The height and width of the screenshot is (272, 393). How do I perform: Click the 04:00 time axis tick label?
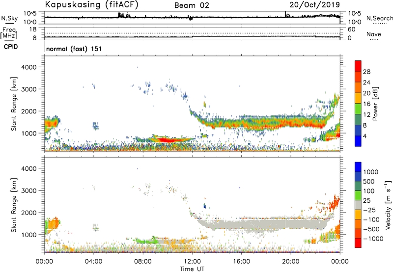pyautogui.click(x=93, y=262)
